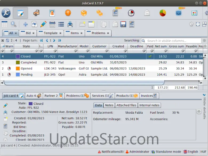Toggle the layout split icon in toolbar
The image size is (208, 156).
pos(204,24)
